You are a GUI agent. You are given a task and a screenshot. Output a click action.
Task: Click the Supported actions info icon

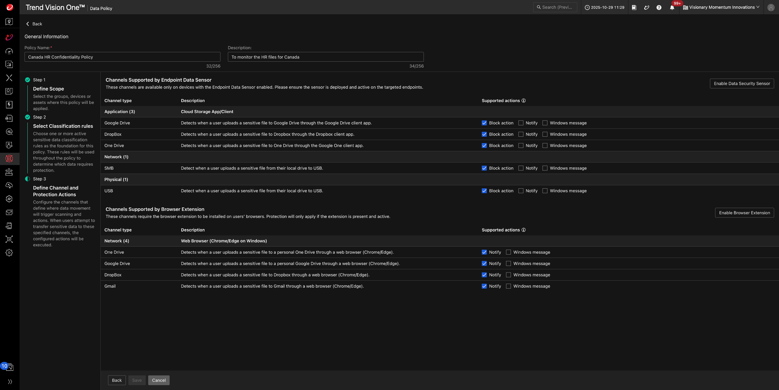click(x=524, y=101)
